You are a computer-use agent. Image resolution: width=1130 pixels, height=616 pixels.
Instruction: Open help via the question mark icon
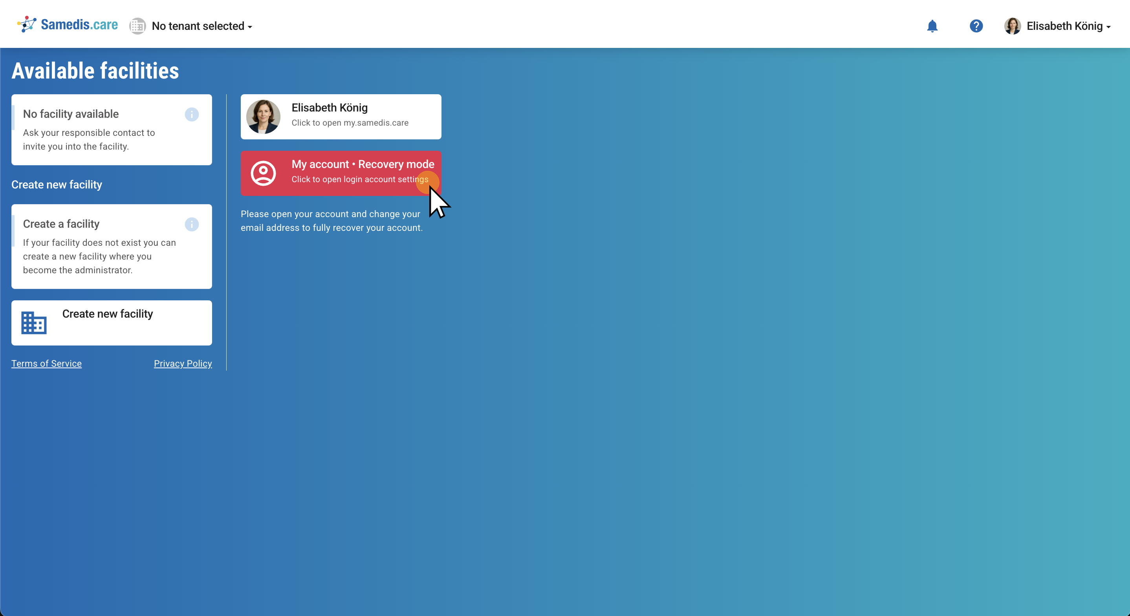976,26
